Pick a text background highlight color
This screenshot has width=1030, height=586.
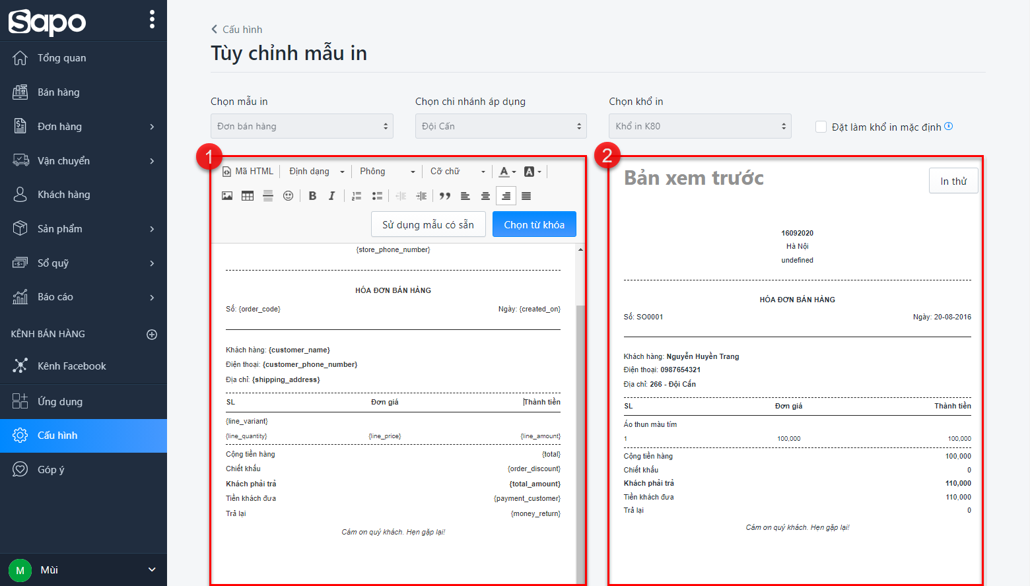[532, 172]
